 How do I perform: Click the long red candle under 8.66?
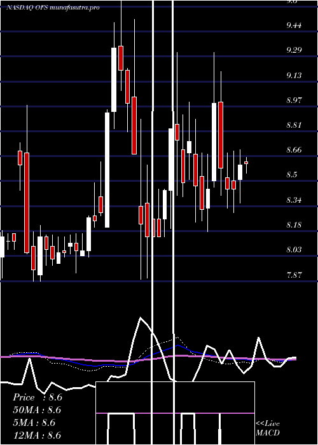(x=27, y=203)
